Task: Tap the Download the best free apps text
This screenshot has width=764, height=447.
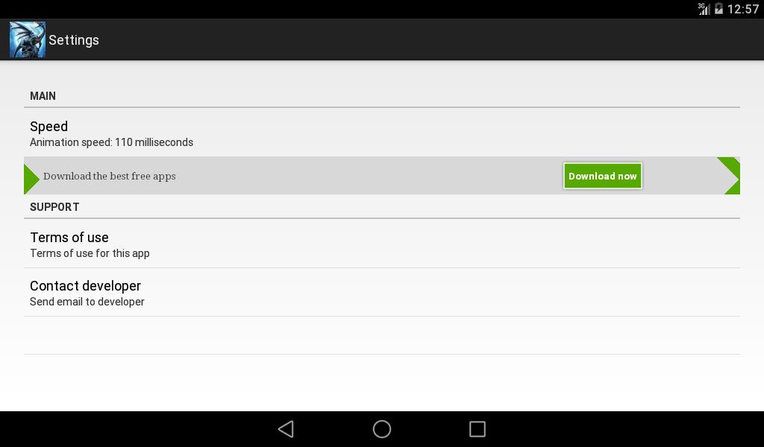Action: (x=110, y=176)
